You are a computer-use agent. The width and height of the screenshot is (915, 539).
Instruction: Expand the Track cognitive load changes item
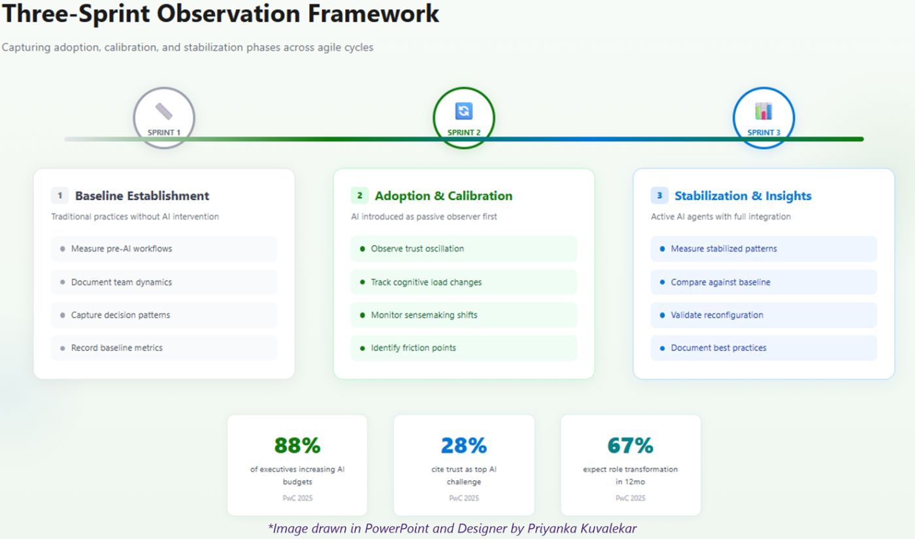pos(463,282)
